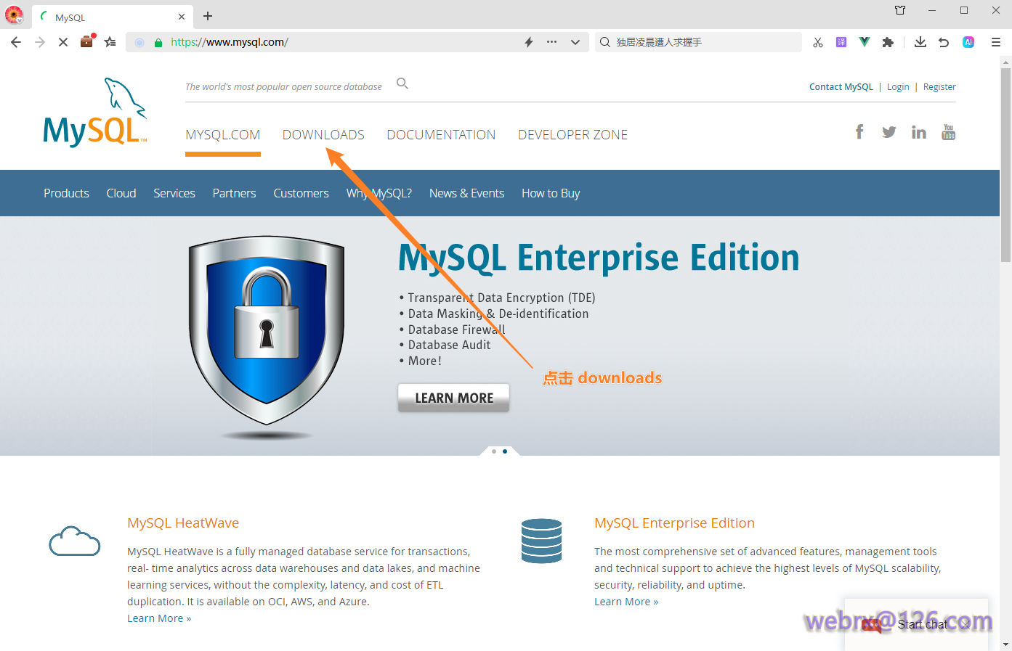
Task: Open the briefcase icon in toolbar
Action: click(87, 41)
